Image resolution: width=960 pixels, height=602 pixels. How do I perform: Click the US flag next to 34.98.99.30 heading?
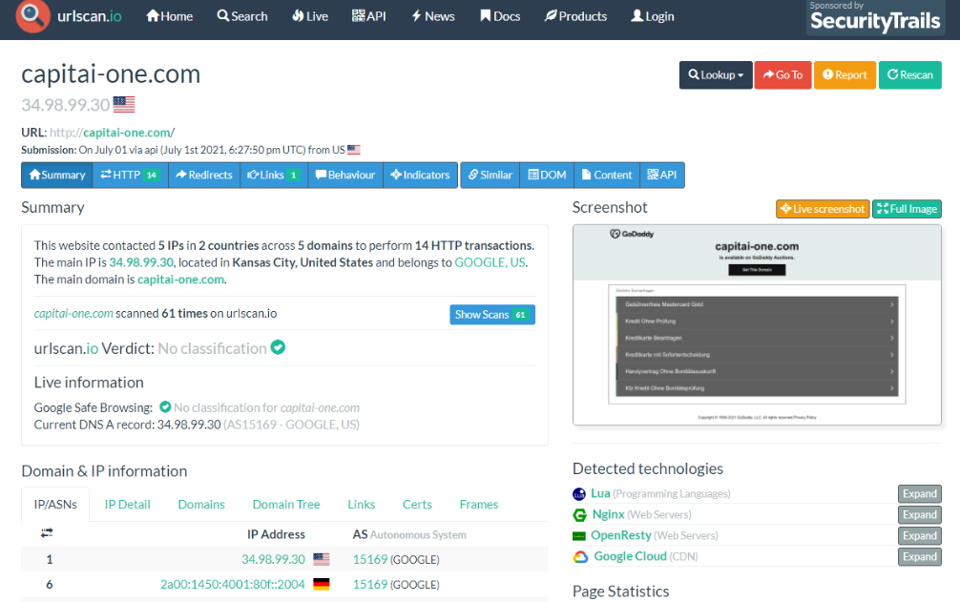click(x=124, y=105)
